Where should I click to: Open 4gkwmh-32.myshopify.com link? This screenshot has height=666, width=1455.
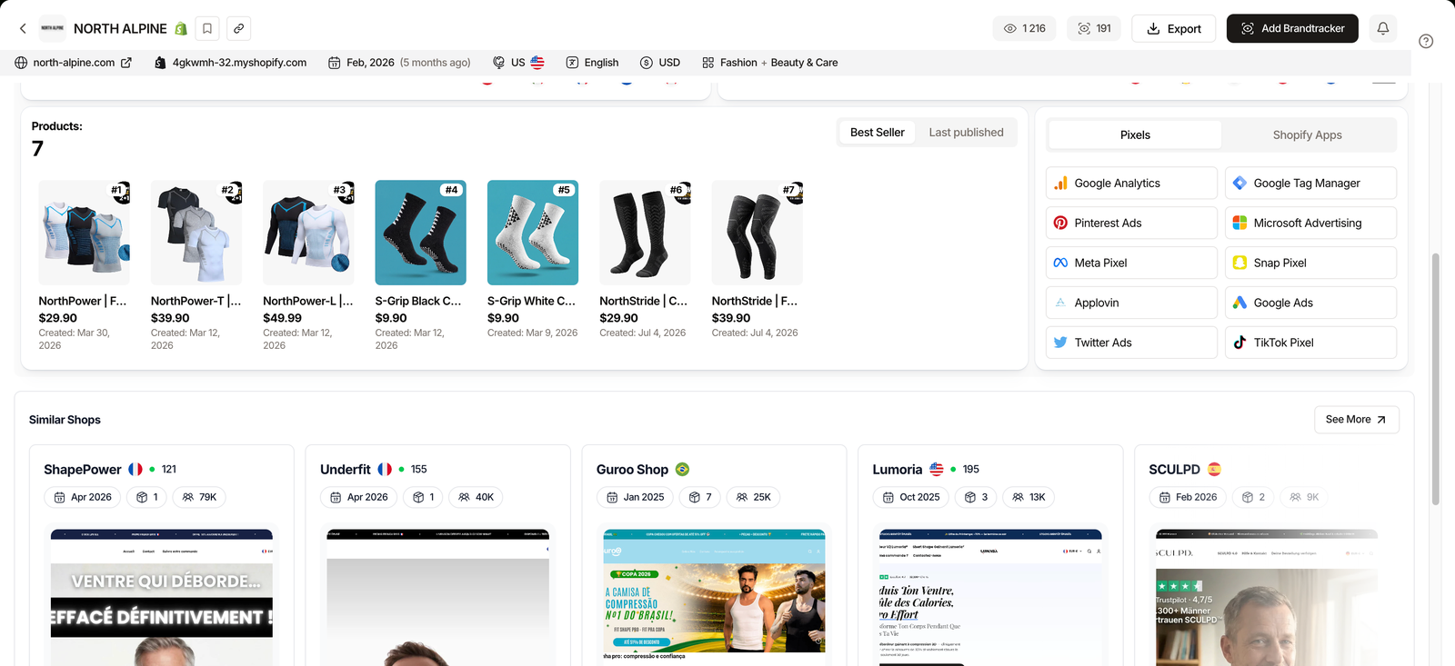pyautogui.click(x=239, y=63)
